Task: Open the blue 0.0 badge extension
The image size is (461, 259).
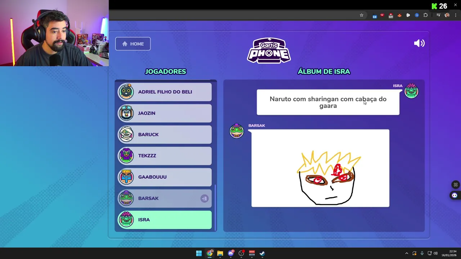Action: pyautogui.click(x=375, y=15)
